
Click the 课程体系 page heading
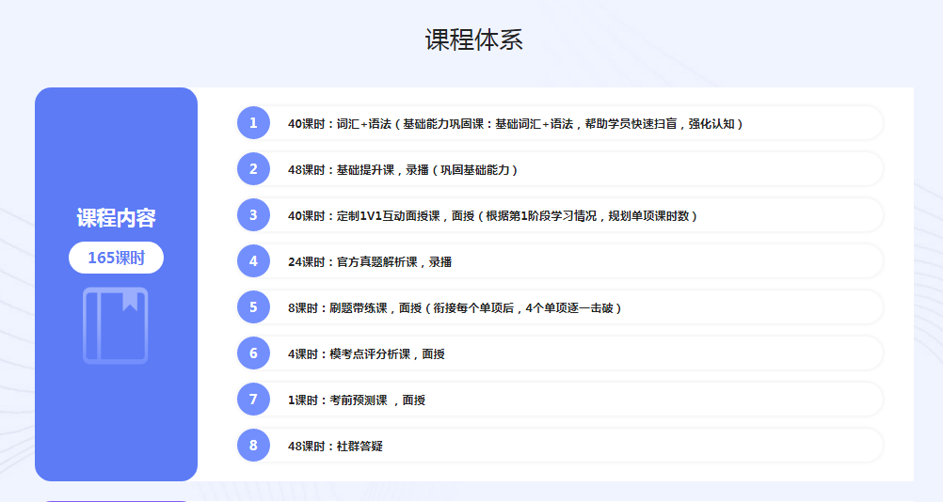(x=473, y=39)
